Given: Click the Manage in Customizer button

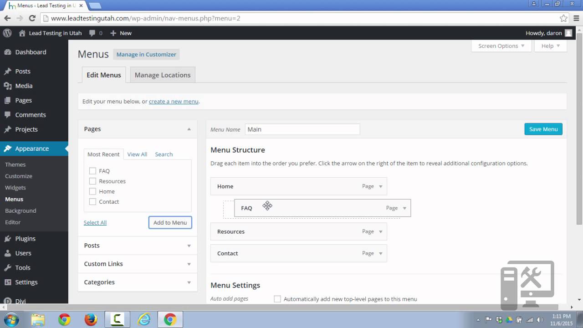Looking at the screenshot, I should pos(146,54).
